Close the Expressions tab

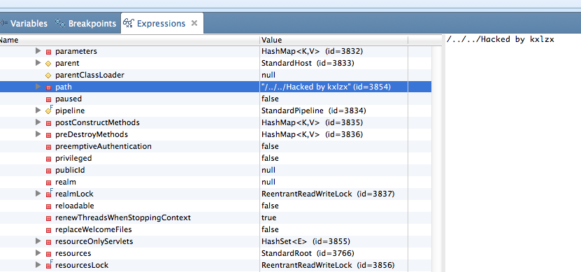(x=194, y=23)
